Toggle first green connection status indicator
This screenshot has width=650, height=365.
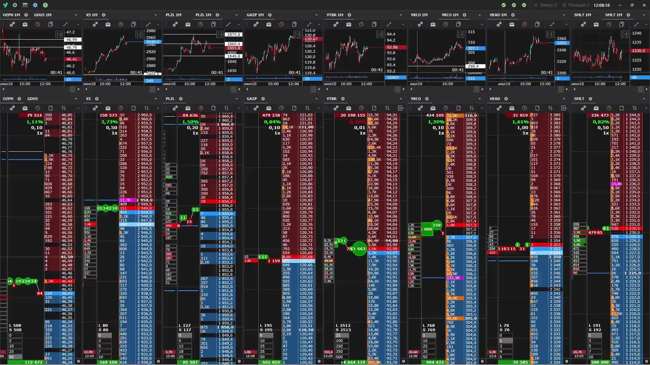[x=504, y=5]
